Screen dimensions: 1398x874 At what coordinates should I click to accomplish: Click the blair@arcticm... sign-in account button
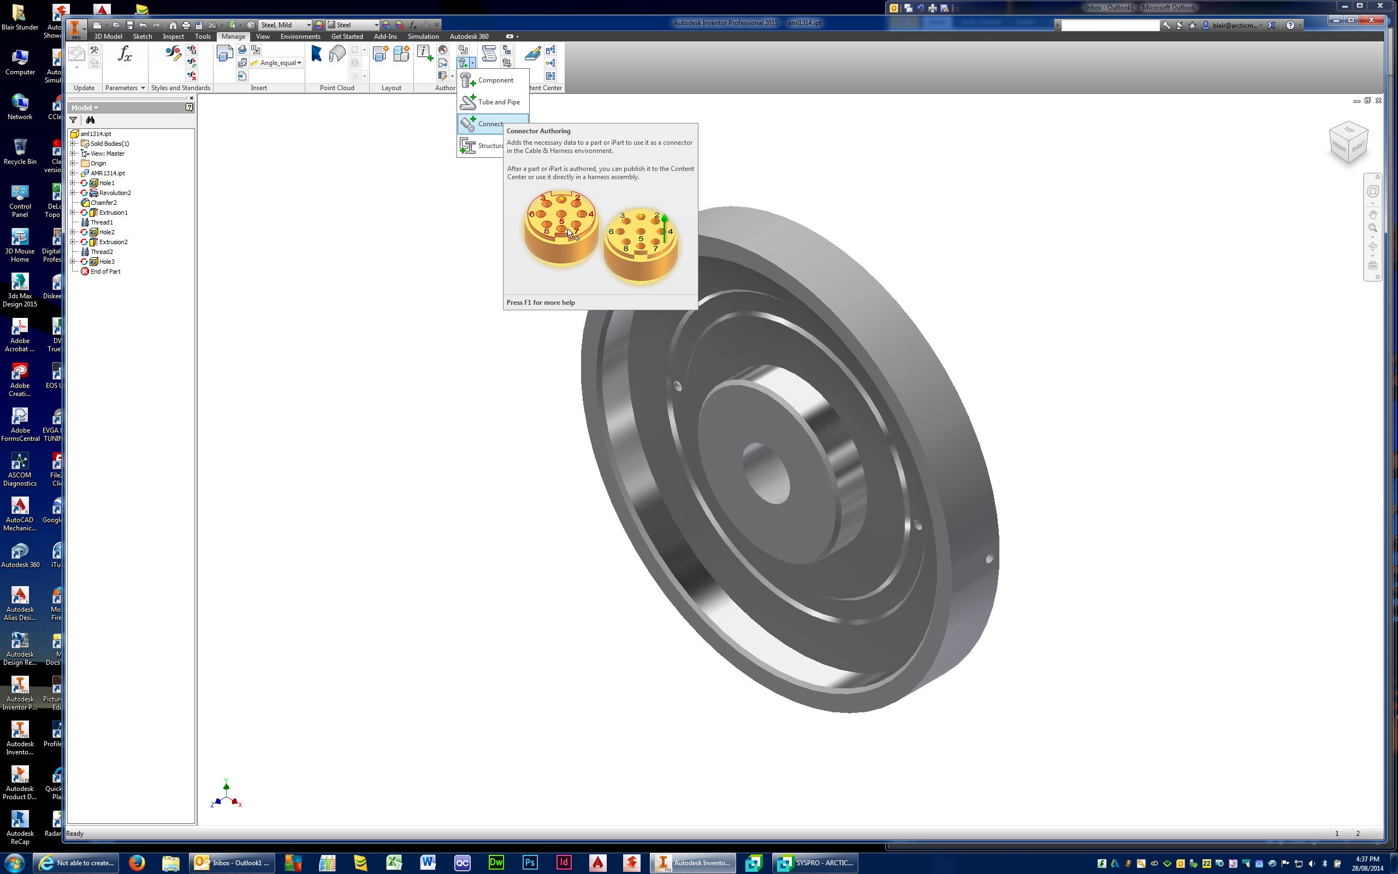1230,26
